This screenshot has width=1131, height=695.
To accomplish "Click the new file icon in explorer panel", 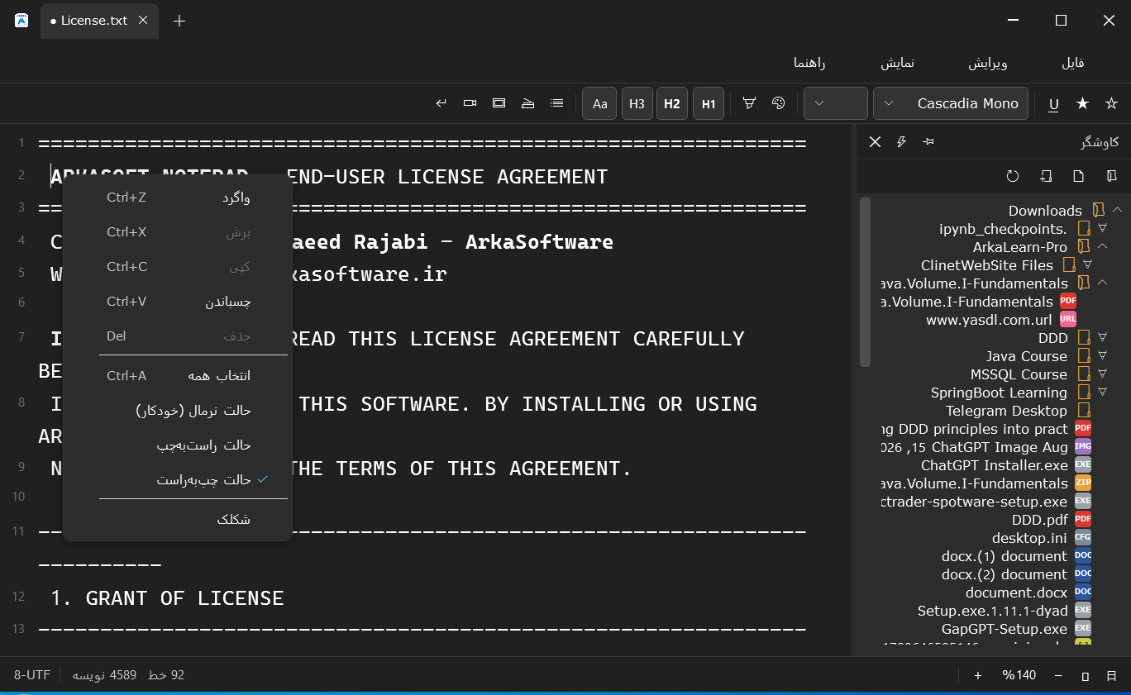I will tap(1078, 176).
